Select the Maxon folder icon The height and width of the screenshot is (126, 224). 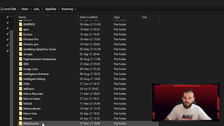click(21, 119)
